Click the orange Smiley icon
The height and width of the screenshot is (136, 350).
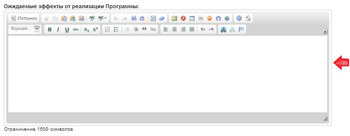coord(209,19)
